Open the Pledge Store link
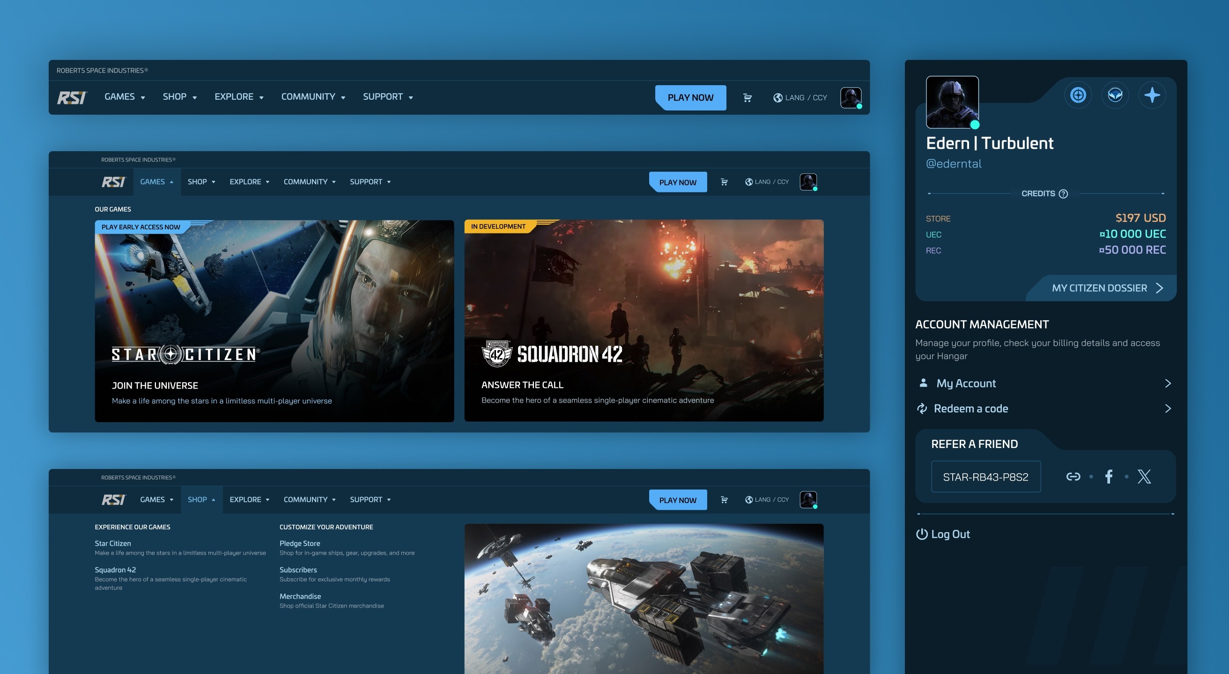1229x674 pixels. [x=300, y=543]
